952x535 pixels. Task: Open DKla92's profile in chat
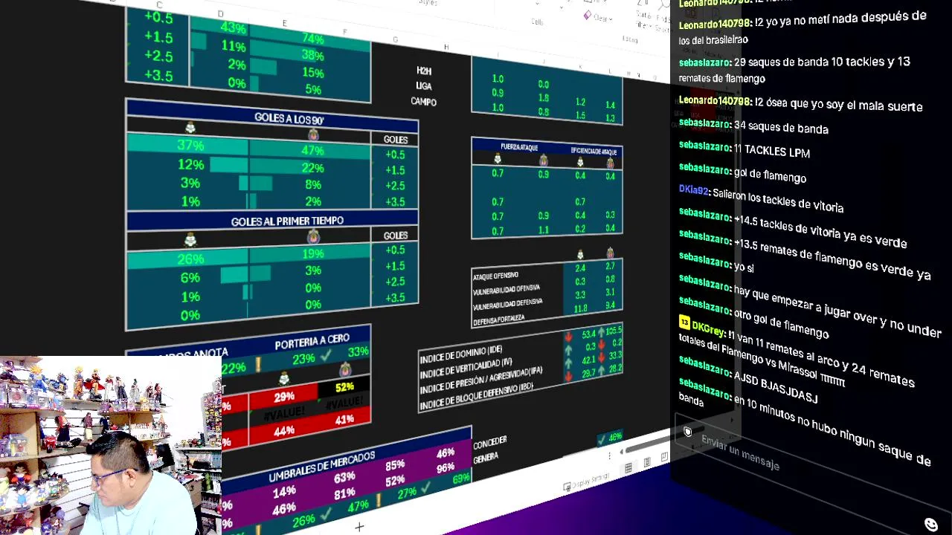pyautogui.click(x=694, y=189)
